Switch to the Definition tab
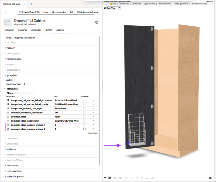Image resolution: width=216 pixels, height=182 pixels. point(9,30)
